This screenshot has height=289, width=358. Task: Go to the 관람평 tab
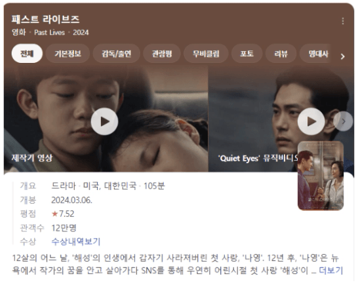tap(162, 54)
